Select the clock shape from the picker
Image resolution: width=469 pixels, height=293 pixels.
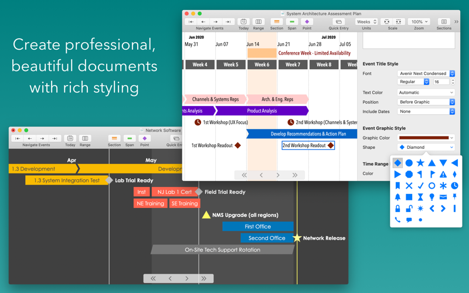(454, 186)
